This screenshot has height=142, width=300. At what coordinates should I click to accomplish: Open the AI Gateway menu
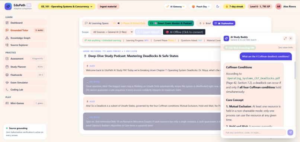click(x=175, y=6)
